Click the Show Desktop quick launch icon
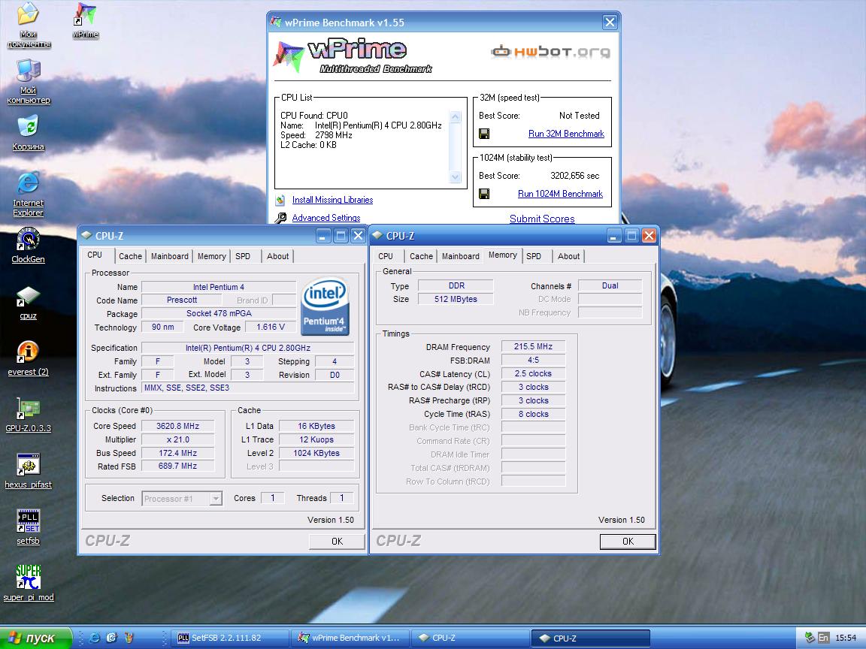This screenshot has width=866, height=649. [x=111, y=638]
